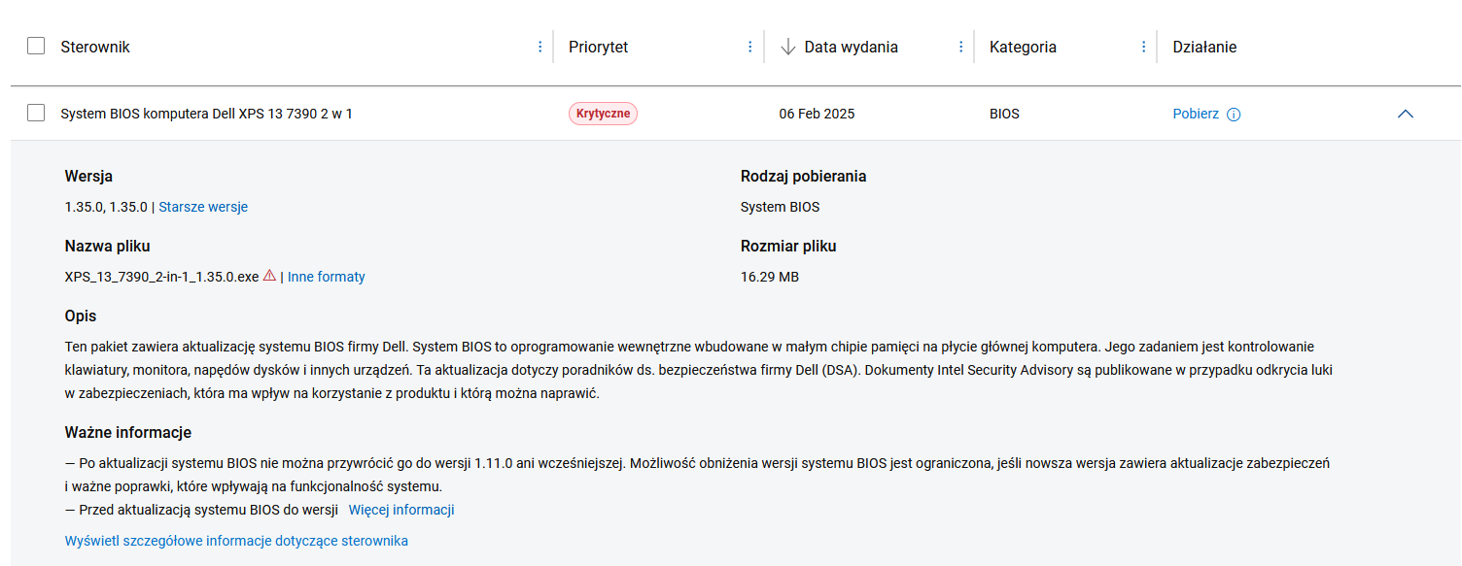Click the Krytyczne priority badge

click(x=603, y=114)
